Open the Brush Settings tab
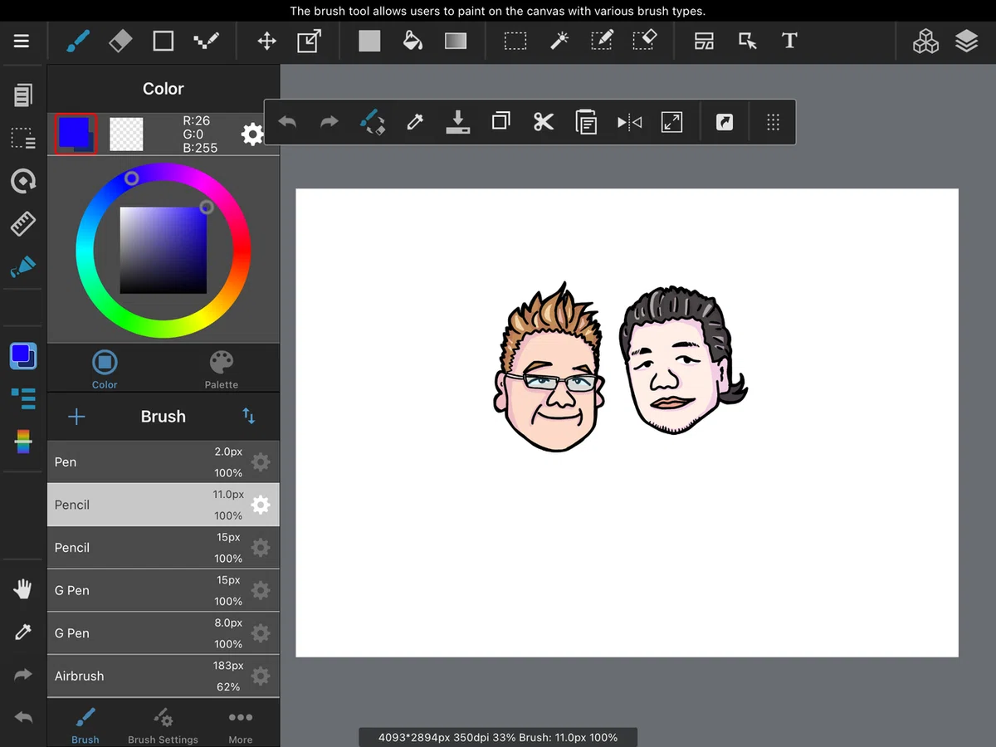The width and height of the screenshot is (996, 747). 163,725
